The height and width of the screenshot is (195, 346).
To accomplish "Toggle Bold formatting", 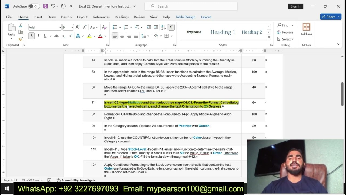I will pyautogui.click(x=31, y=36).
